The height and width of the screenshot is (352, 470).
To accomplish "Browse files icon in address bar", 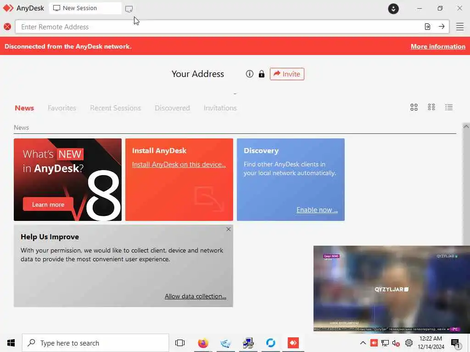I will (x=427, y=27).
